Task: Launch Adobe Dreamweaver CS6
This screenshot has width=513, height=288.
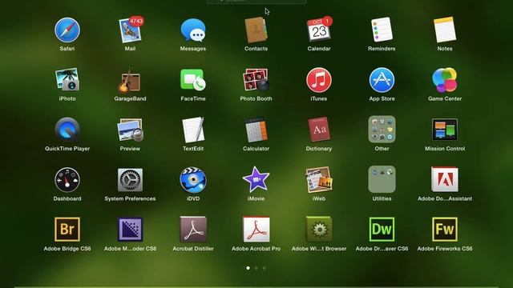Action: point(382,230)
